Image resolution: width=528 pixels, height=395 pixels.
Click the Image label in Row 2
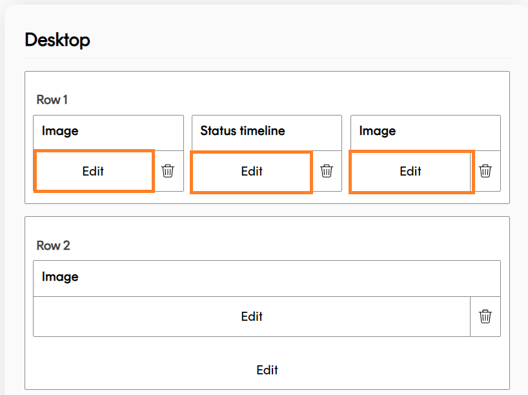(59, 277)
